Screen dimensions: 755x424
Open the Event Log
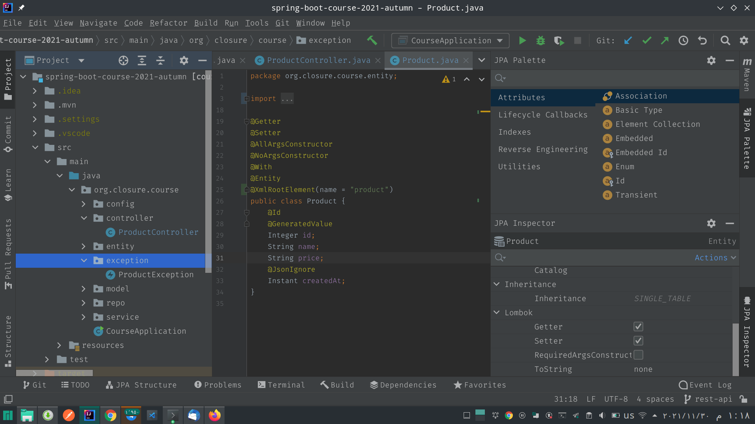(x=705, y=385)
